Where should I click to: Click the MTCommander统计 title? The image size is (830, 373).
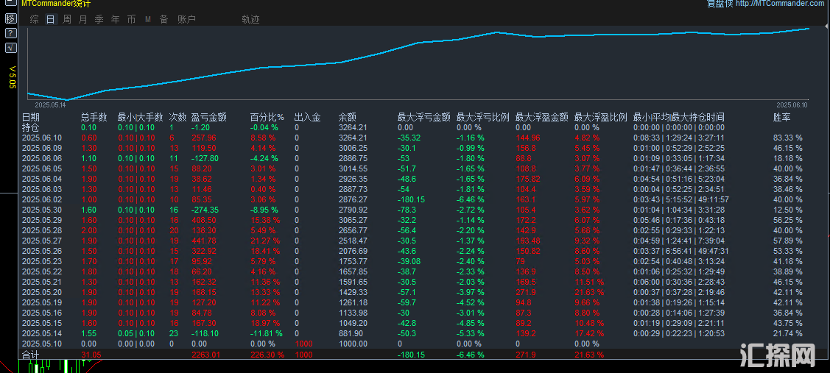[x=55, y=3]
